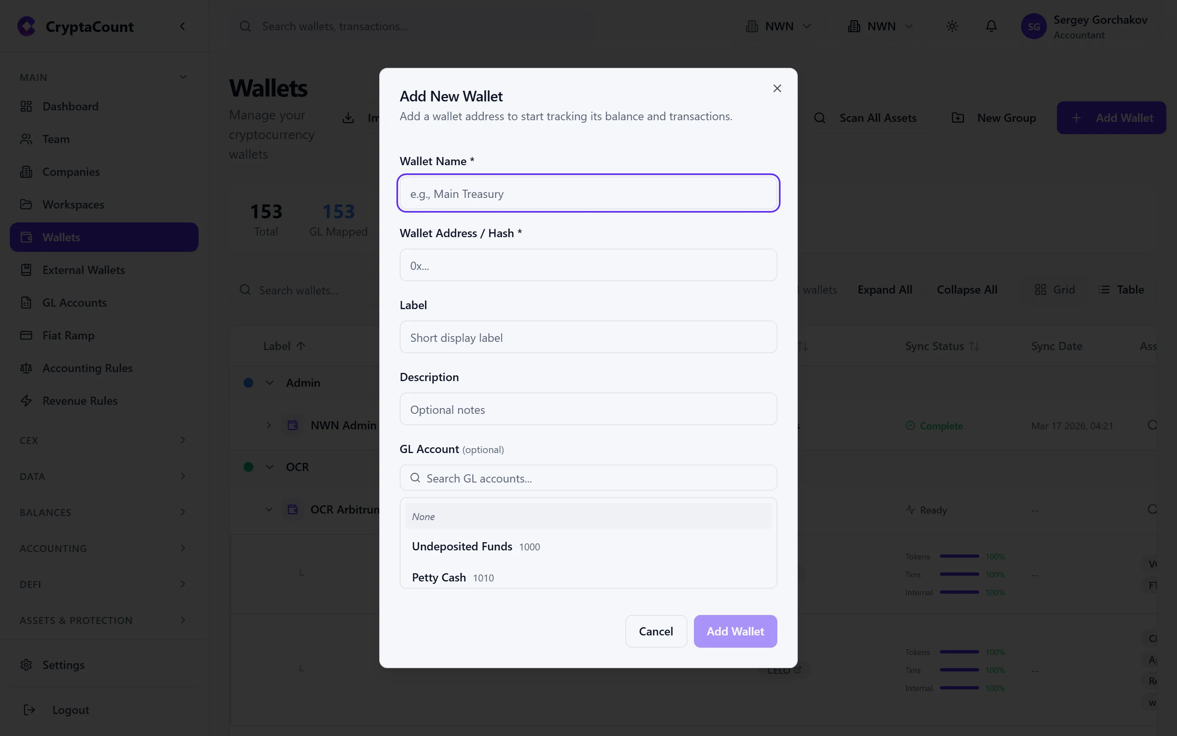Image resolution: width=1177 pixels, height=736 pixels.
Task: Click the Add Wallet button in dialog
Action: coord(735,631)
